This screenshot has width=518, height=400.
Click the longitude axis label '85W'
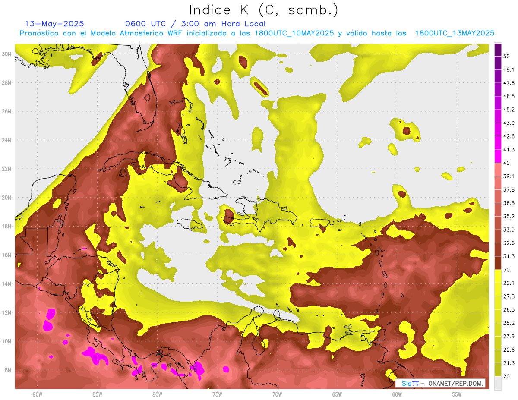[x=97, y=395]
